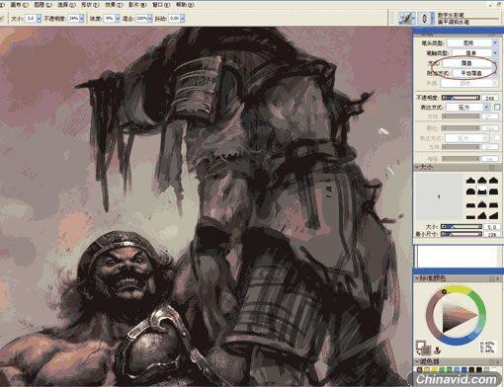Pick a shade in the saturation triangle
Screen dimensions: 504x387
click(457, 314)
